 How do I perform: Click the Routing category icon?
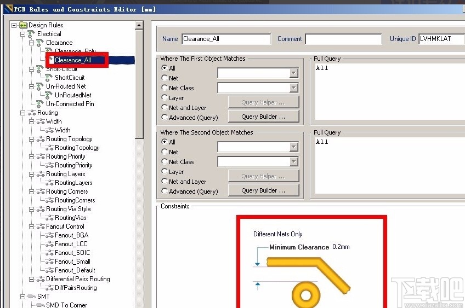[32, 113]
